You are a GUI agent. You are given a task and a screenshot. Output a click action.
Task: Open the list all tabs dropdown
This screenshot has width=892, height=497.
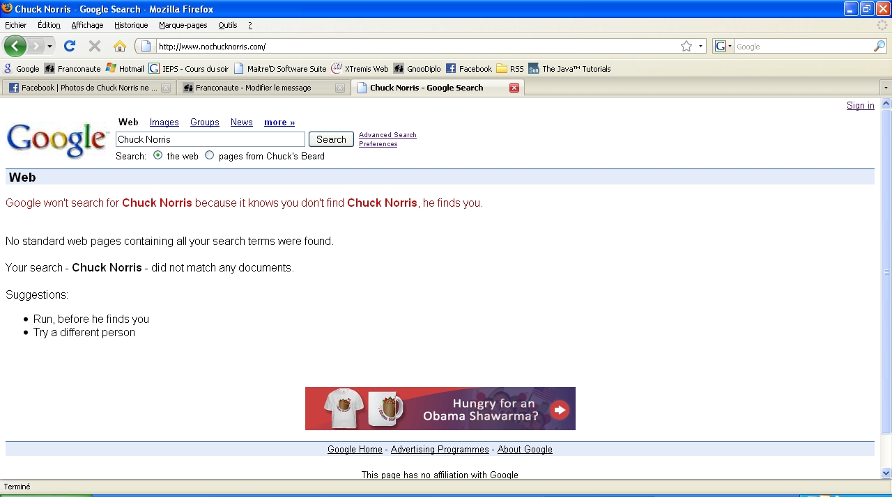[x=886, y=88]
